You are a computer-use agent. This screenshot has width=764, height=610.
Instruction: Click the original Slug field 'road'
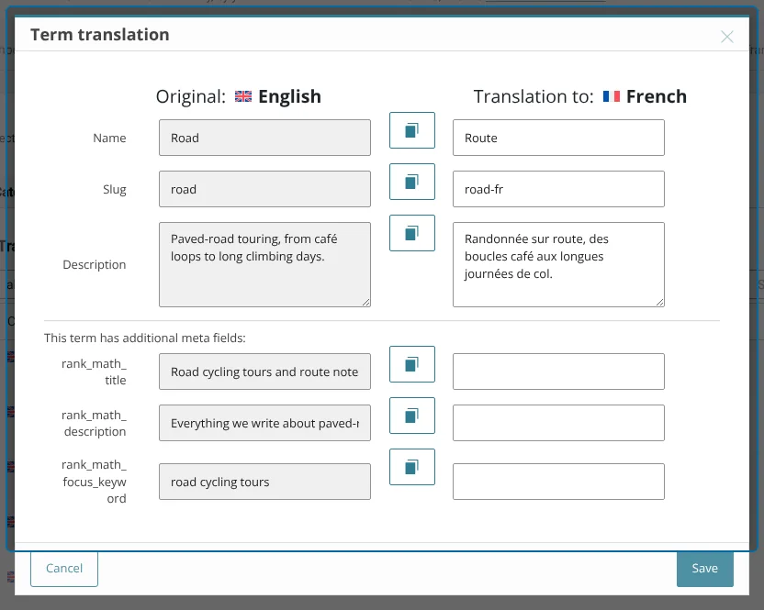264,189
